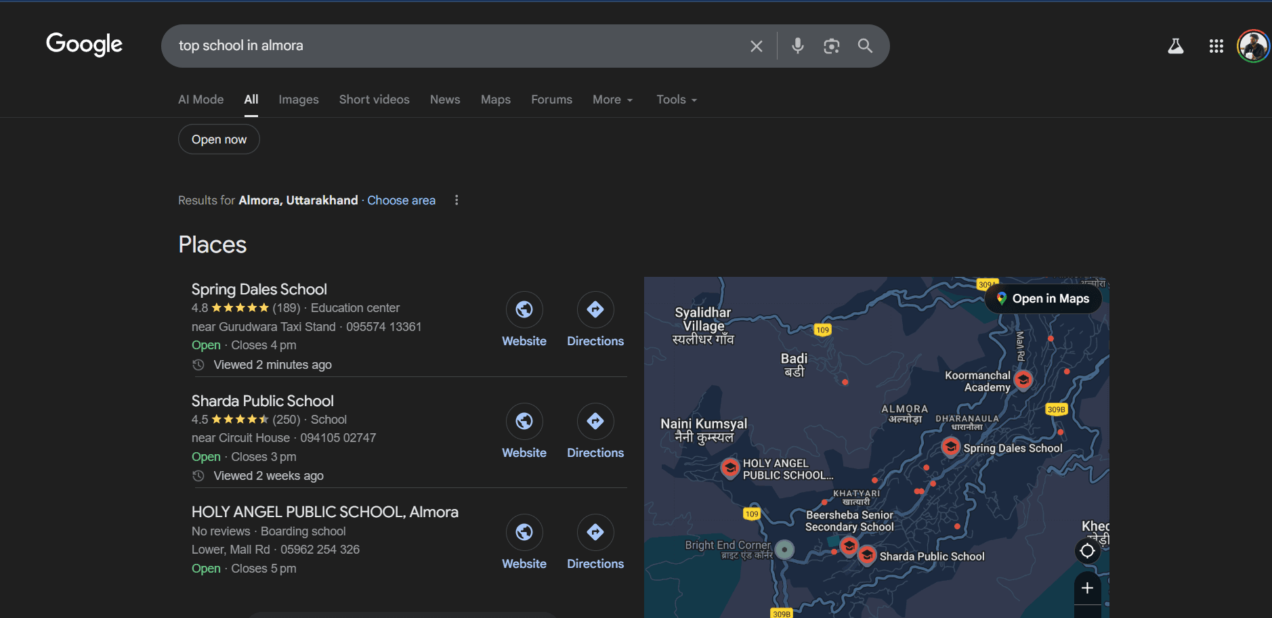The width and height of the screenshot is (1272, 618).
Task: Click the Open in Maps button
Action: [x=1043, y=299]
